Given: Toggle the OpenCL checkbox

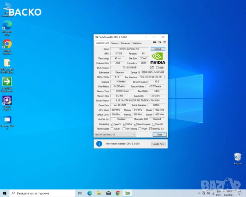Looking at the screenshot, I should (112, 124).
